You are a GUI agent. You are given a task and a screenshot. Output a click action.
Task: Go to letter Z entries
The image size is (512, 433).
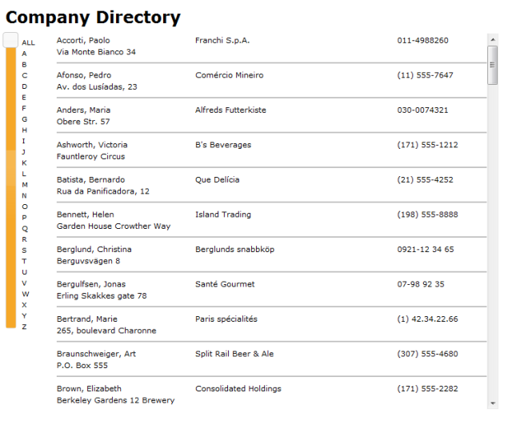tap(24, 327)
